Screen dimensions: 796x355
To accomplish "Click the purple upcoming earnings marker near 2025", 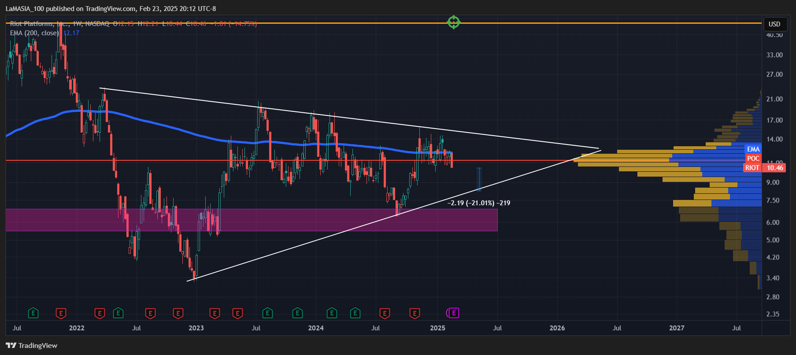I will [x=453, y=313].
